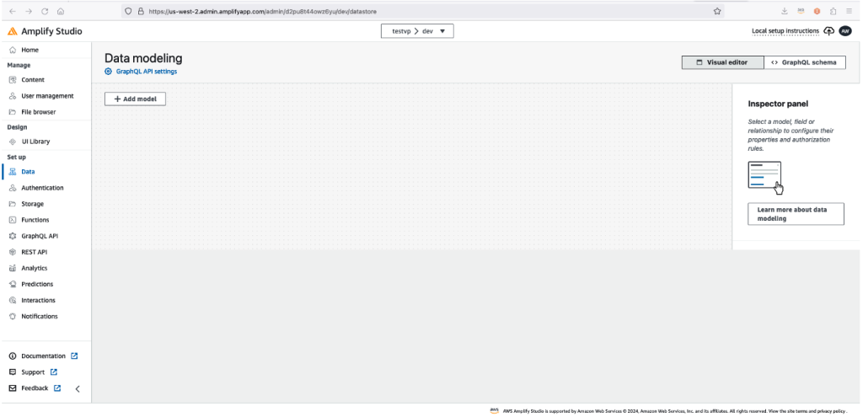Click the Notifications sidebar icon

point(13,316)
